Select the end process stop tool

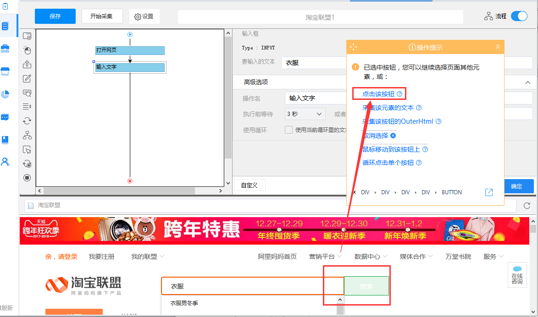tap(27, 178)
